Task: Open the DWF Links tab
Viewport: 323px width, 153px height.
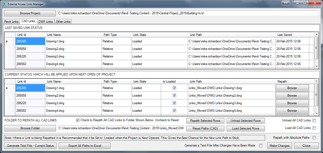Action: pyautogui.click(x=46, y=22)
